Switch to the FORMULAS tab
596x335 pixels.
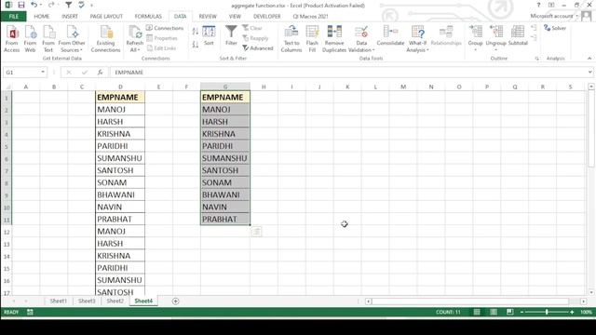tap(148, 17)
